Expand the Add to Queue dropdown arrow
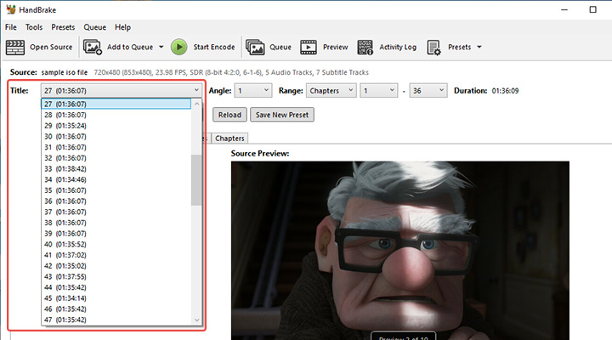This screenshot has width=612, height=340. click(x=161, y=48)
